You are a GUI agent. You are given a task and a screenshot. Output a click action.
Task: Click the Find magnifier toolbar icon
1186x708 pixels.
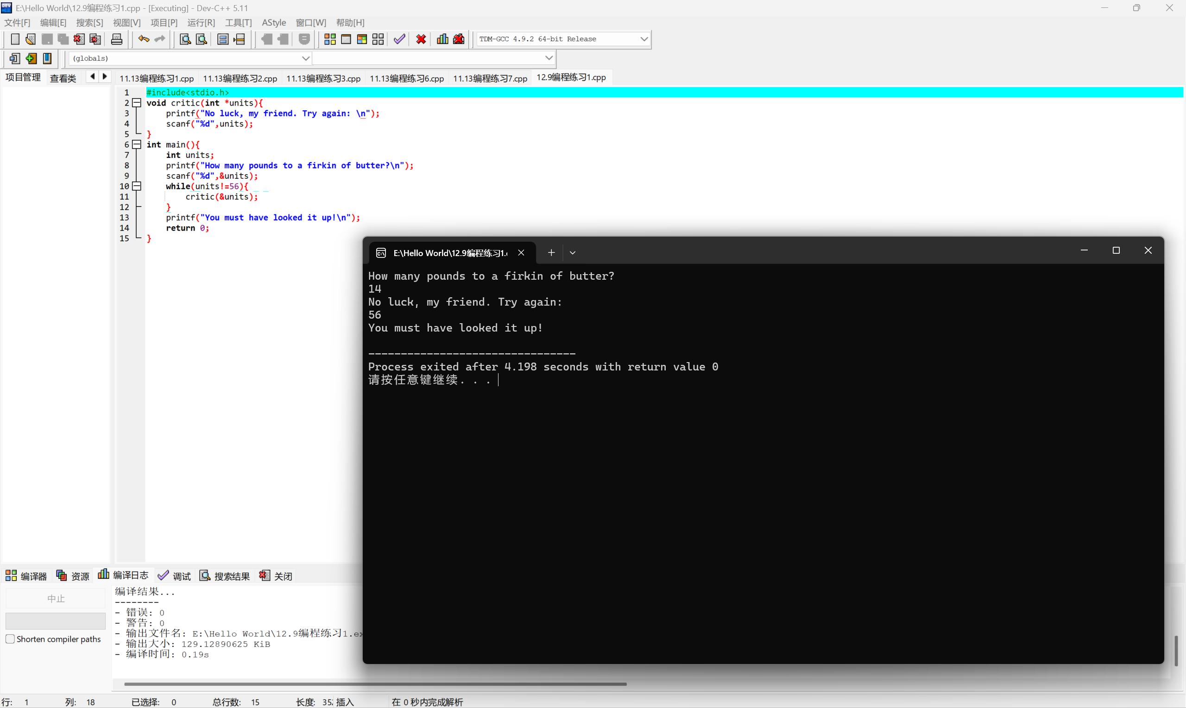(185, 39)
